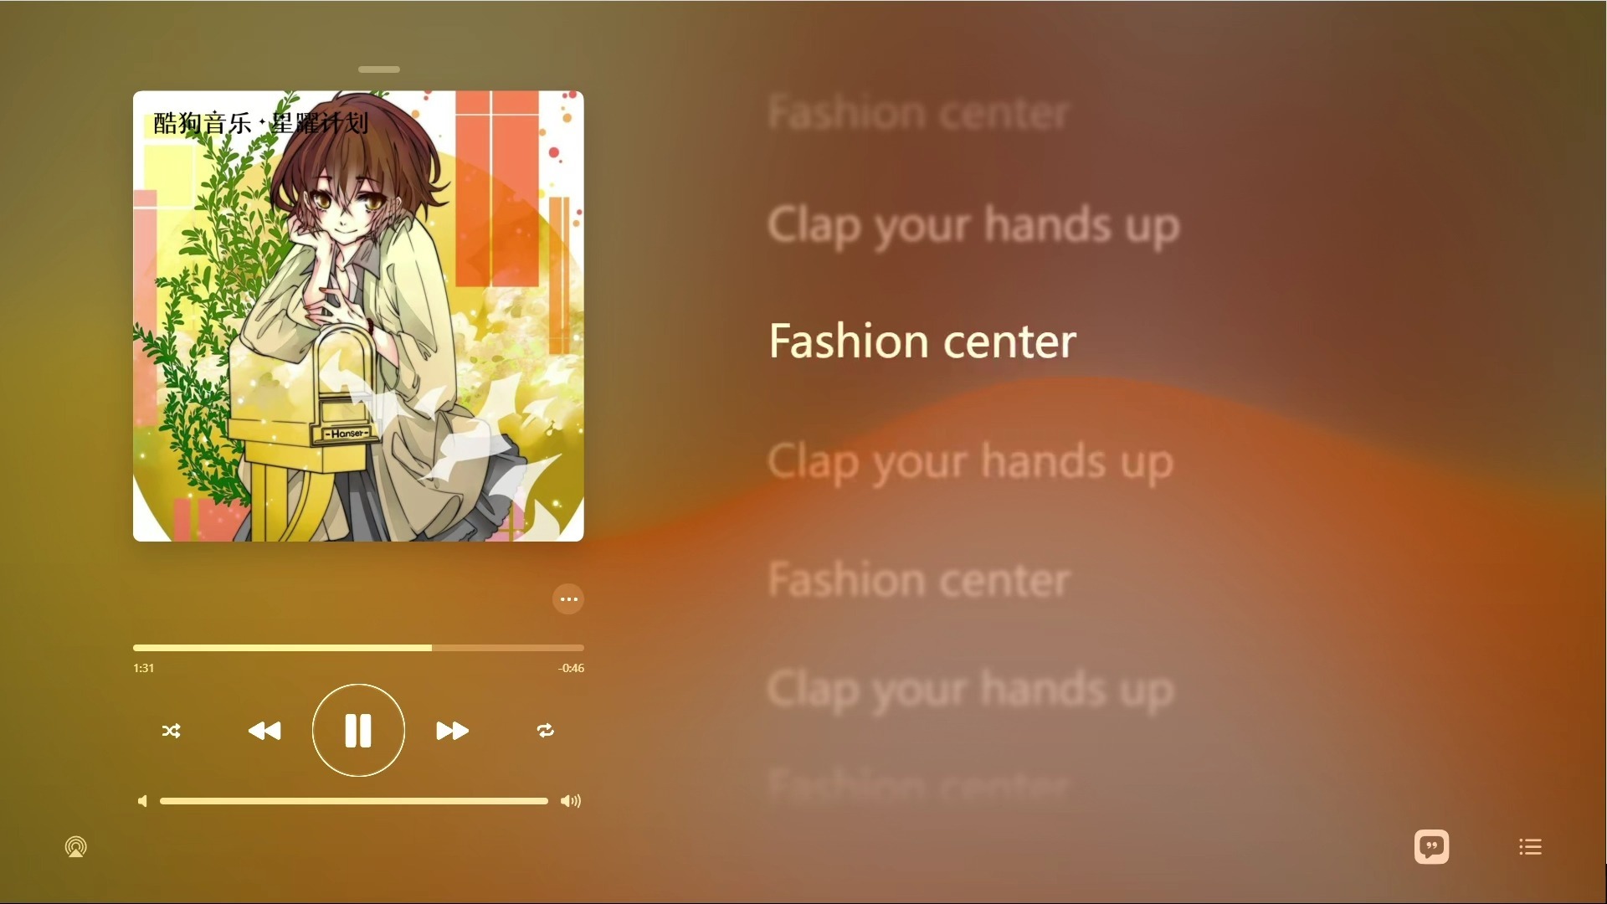Collapse player using top grabber handle
Image resolution: width=1607 pixels, height=904 pixels.
(379, 69)
